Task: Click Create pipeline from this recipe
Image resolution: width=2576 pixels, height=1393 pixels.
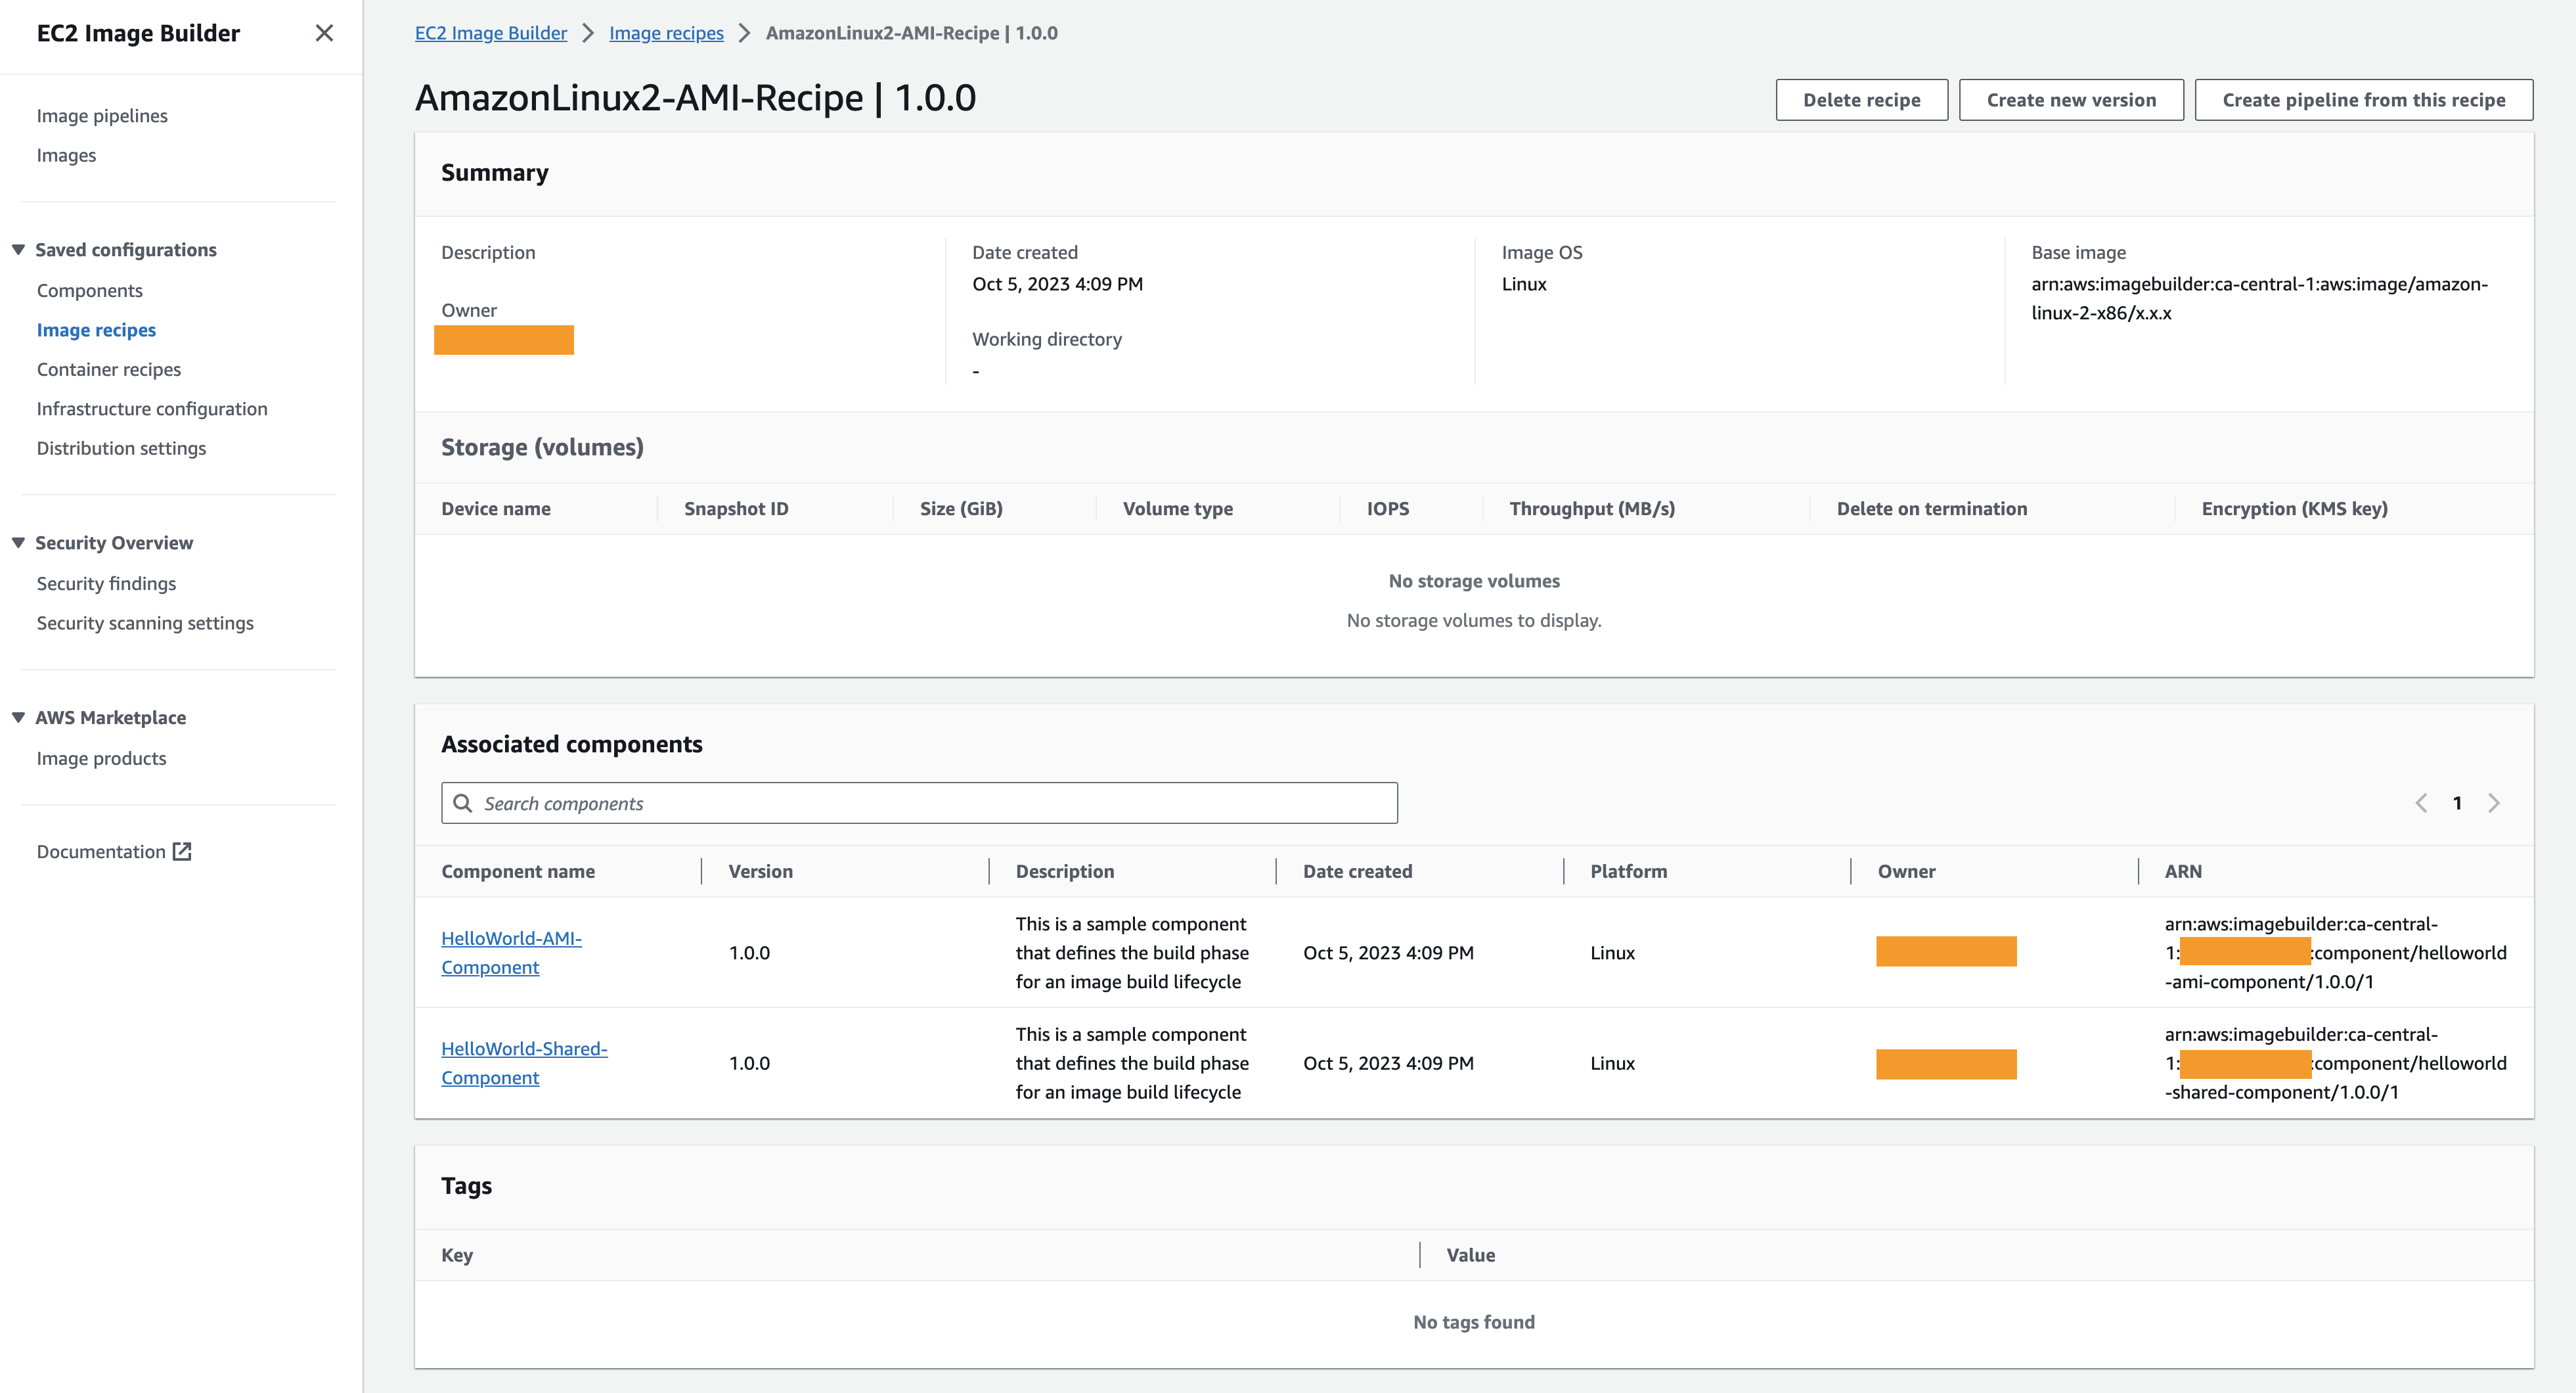Action: 2363,99
